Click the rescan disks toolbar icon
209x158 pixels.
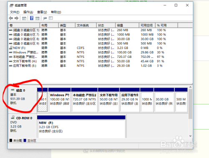(45, 18)
